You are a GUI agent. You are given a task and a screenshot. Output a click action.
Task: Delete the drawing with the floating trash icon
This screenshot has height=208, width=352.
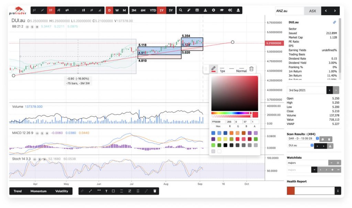point(251,69)
